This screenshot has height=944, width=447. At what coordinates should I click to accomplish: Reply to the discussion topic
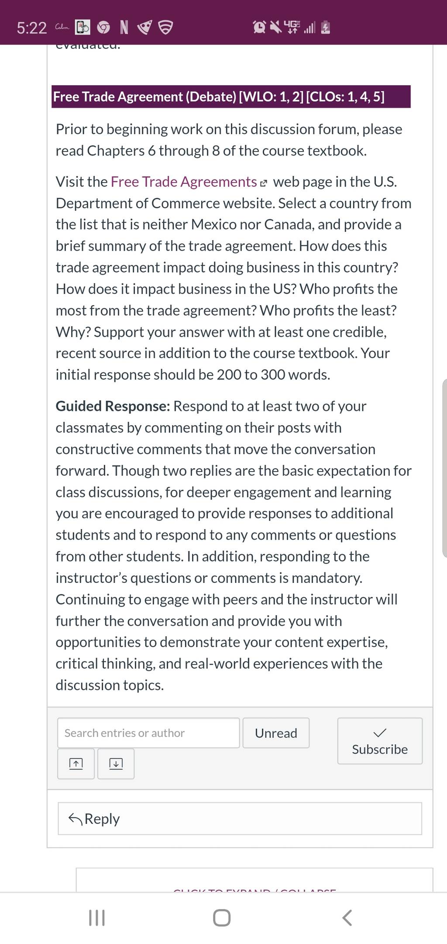click(x=240, y=818)
